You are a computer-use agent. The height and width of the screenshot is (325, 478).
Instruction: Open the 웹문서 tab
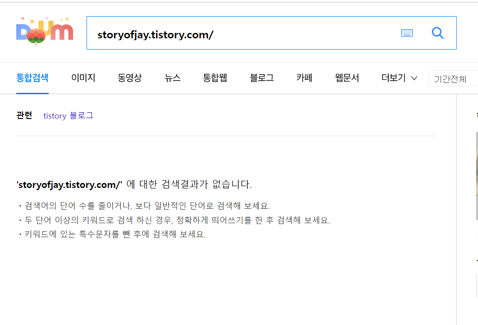347,78
